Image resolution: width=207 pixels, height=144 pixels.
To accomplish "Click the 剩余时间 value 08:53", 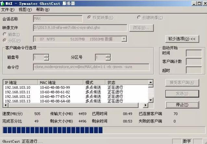I will click(x=128, y=121).
